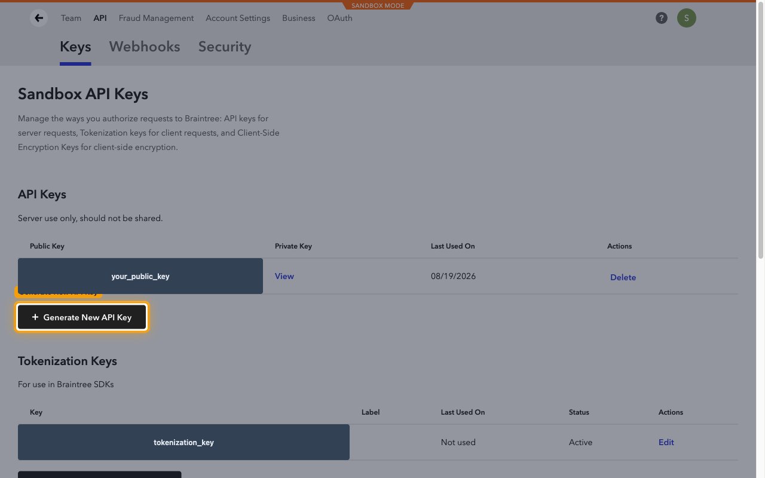
Task: Open the Team menu item
Action: (x=71, y=18)
